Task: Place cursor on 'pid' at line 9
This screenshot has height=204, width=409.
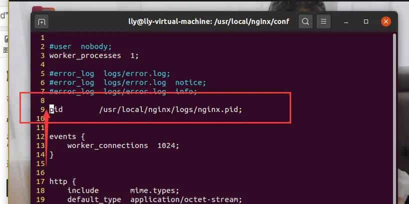Action: point(55,109)
